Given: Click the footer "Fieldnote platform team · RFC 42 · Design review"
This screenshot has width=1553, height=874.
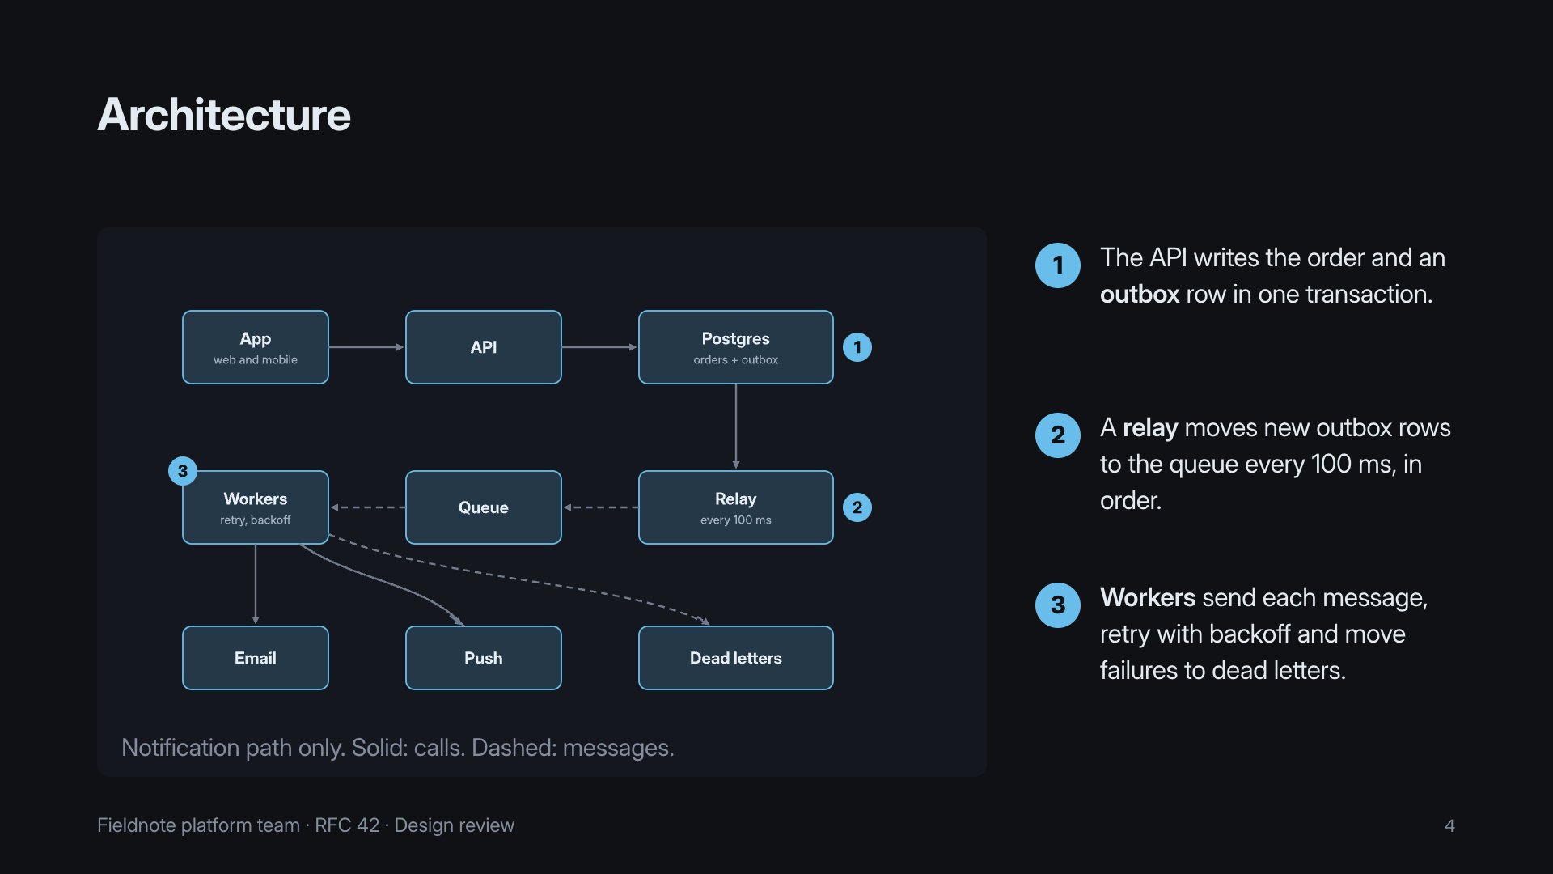Looking at the screenshot, I should point(306,825).
